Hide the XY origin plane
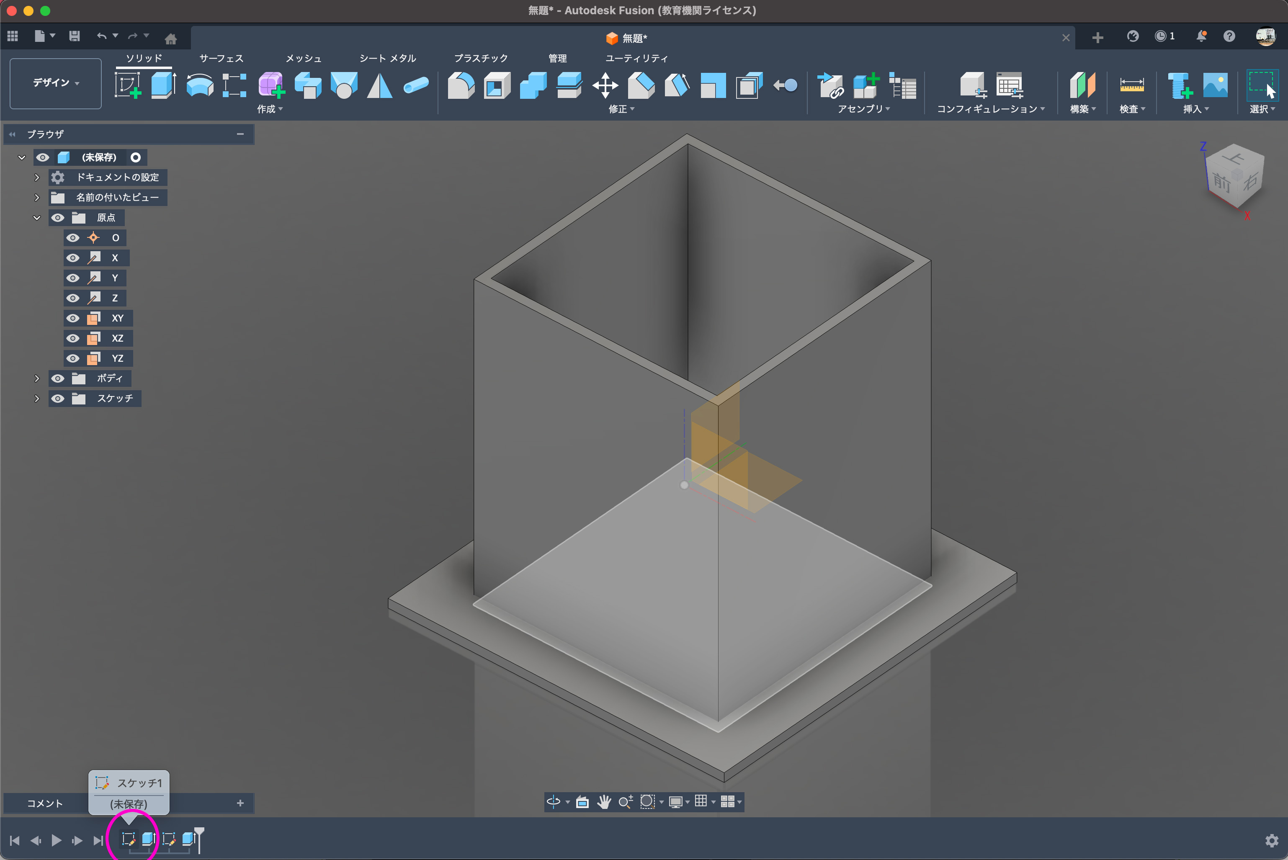The image size is (1288, 860). click(x=72, y=318)
